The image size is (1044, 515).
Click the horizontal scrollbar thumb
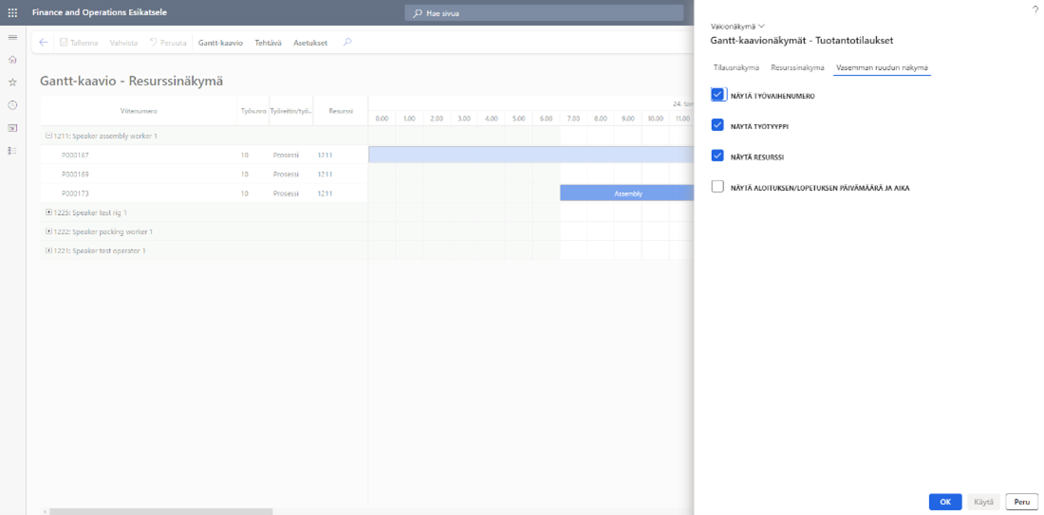click(x=161, y=511)
